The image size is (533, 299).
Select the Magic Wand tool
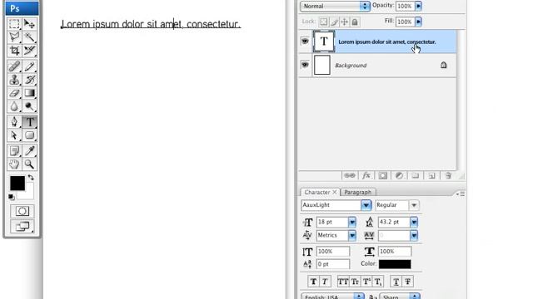pyautogui.click(x=30, y=37)
